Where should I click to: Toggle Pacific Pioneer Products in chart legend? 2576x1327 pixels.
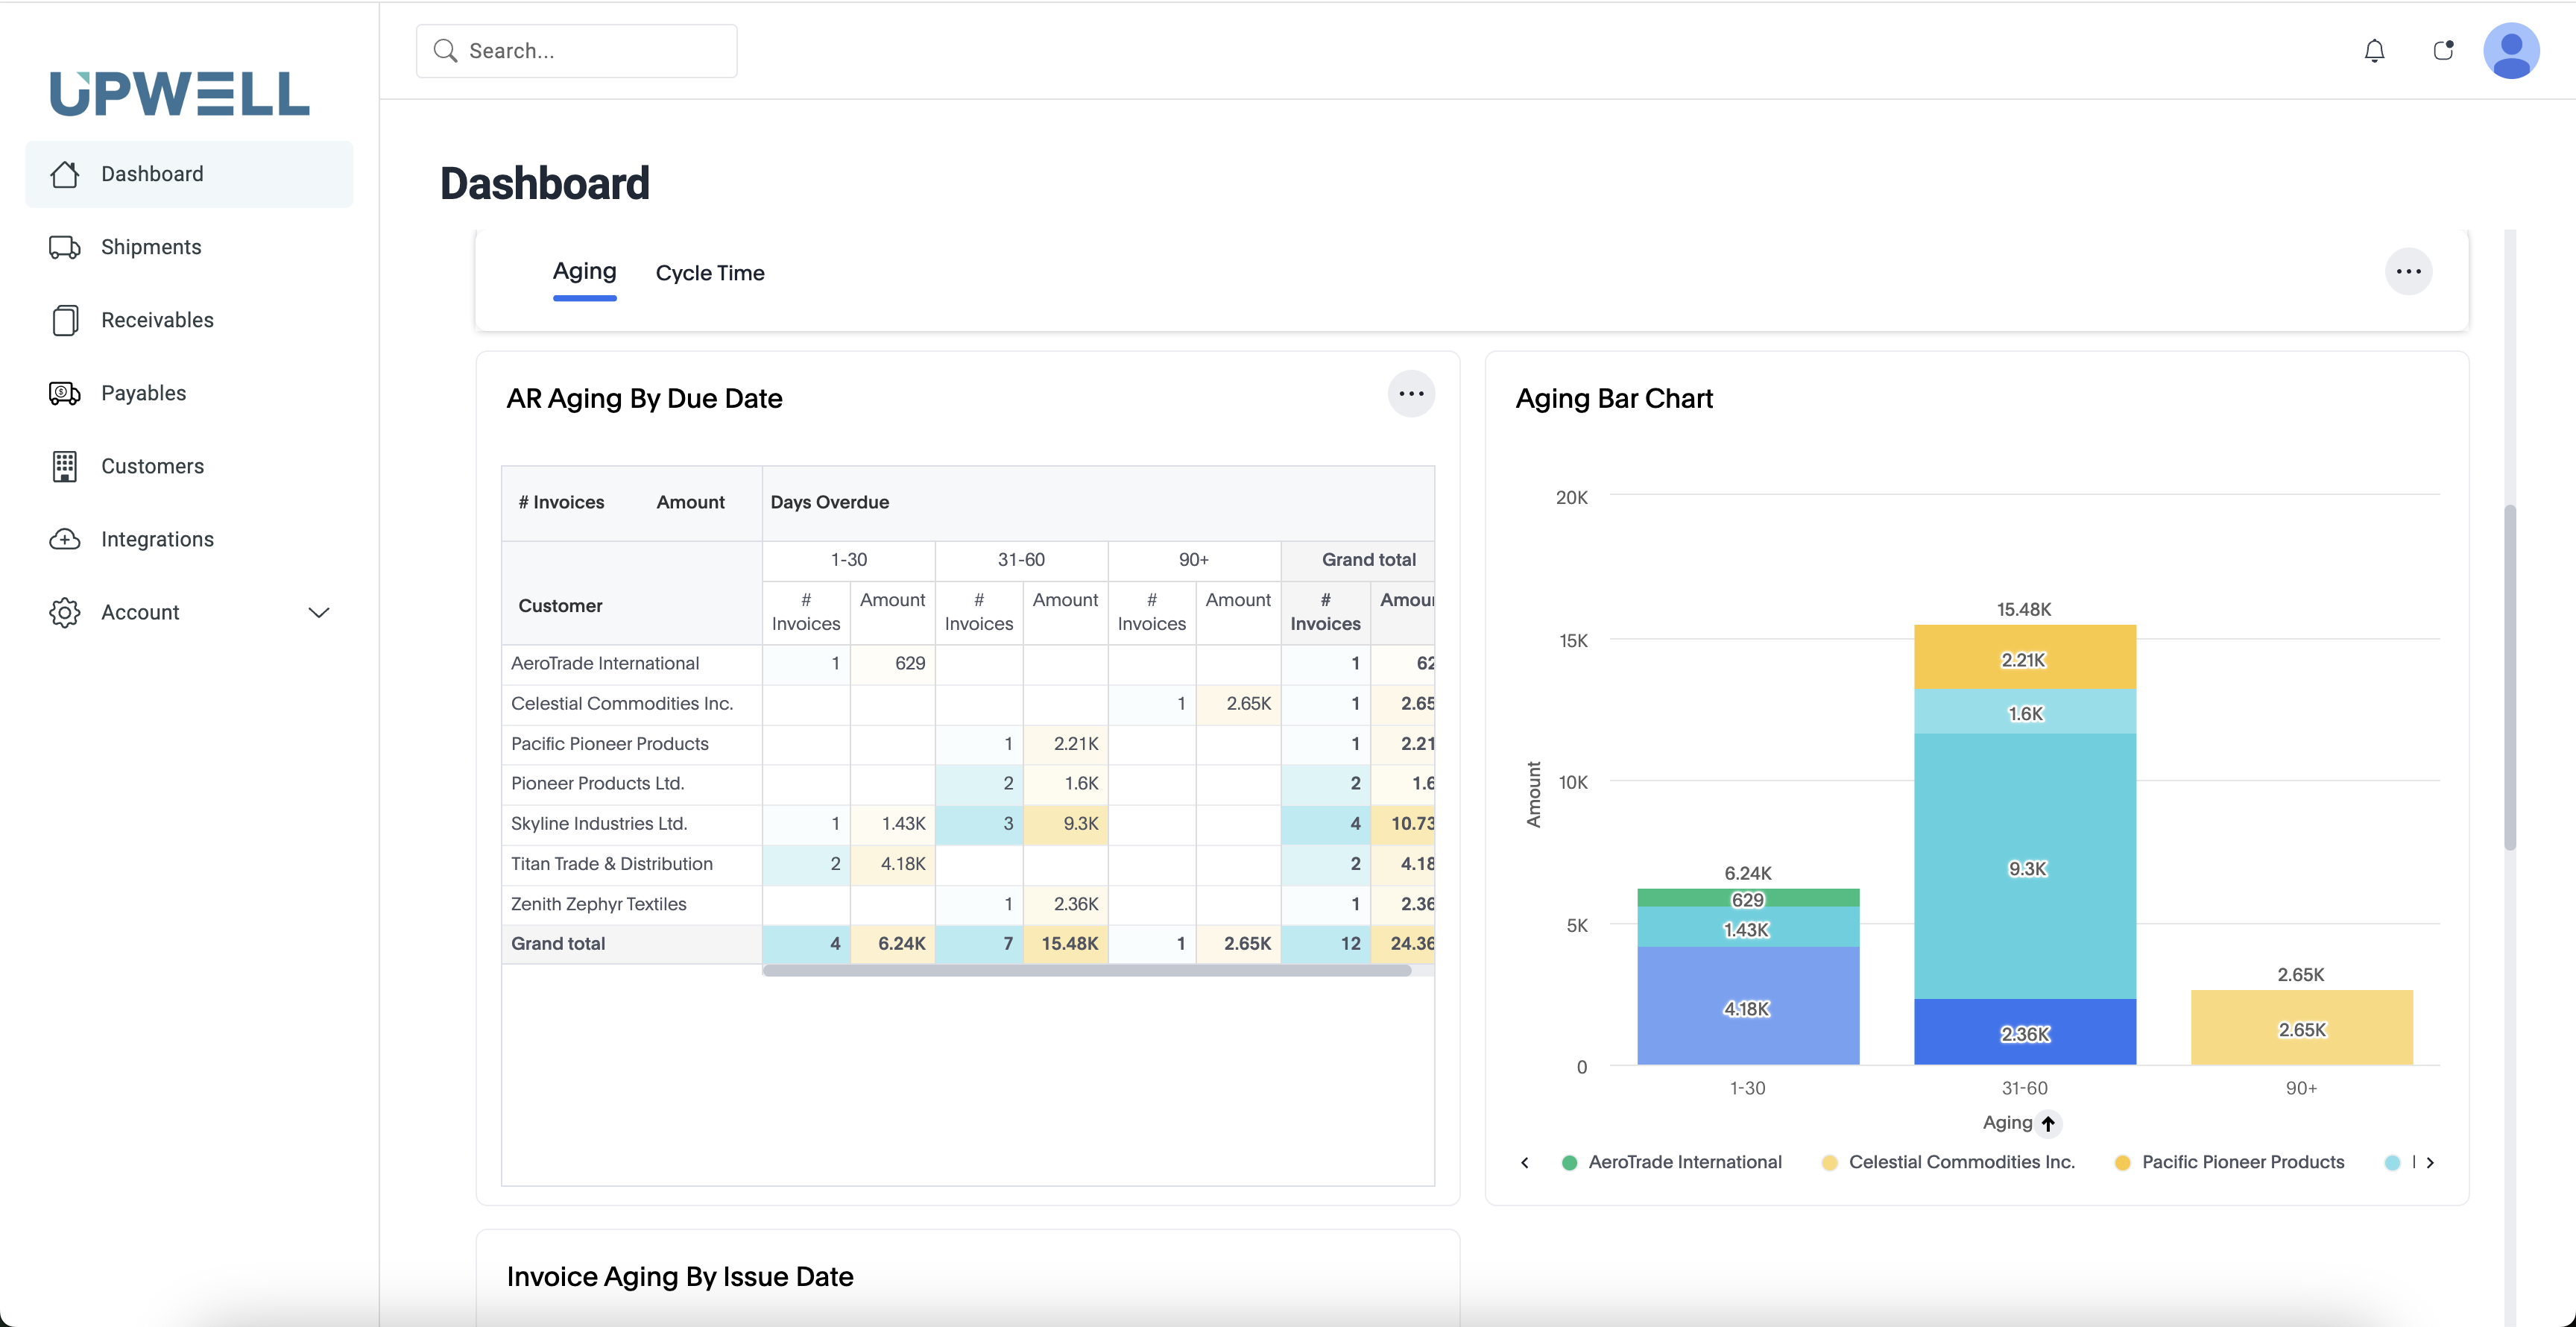[x=2121, y=1163]
